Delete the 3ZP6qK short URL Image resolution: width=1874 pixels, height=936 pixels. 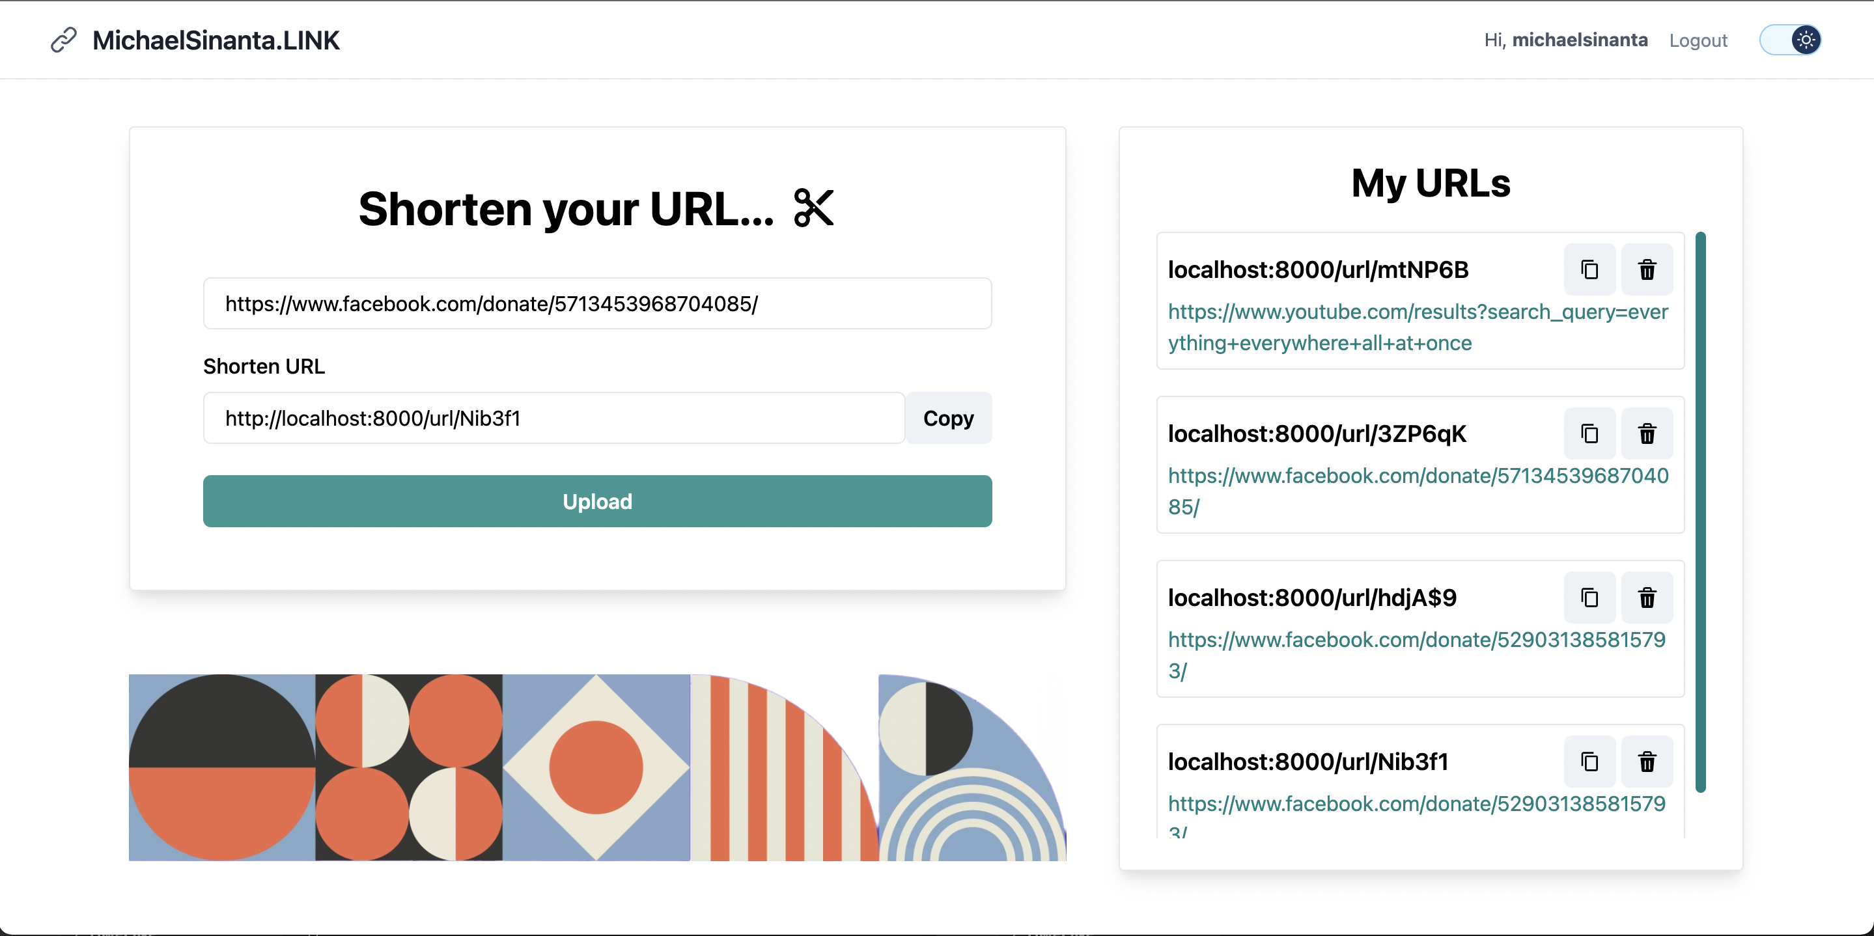coord(1647,434)
